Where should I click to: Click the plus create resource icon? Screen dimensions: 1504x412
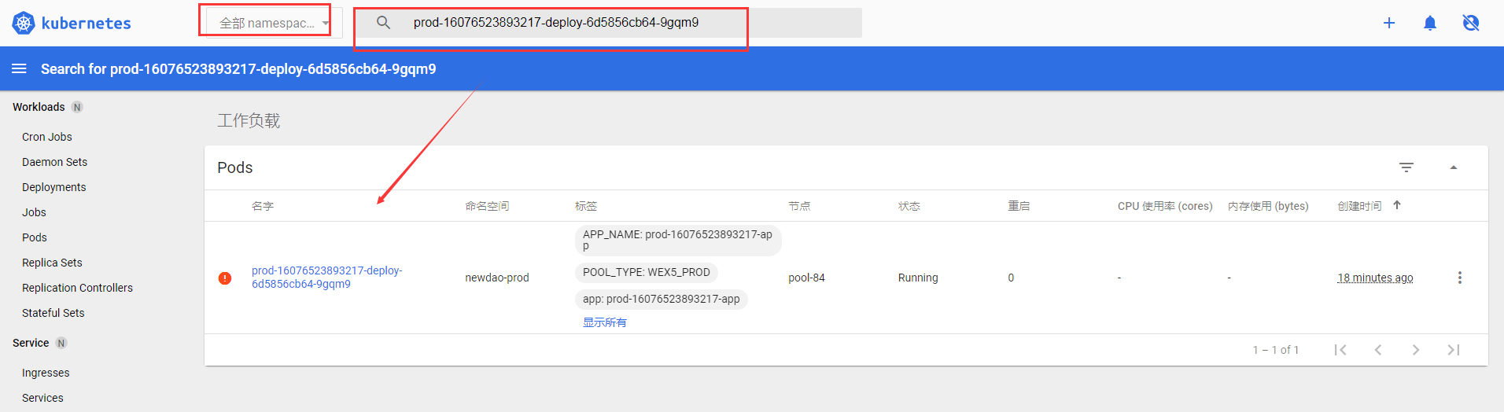pos(1389,23)
